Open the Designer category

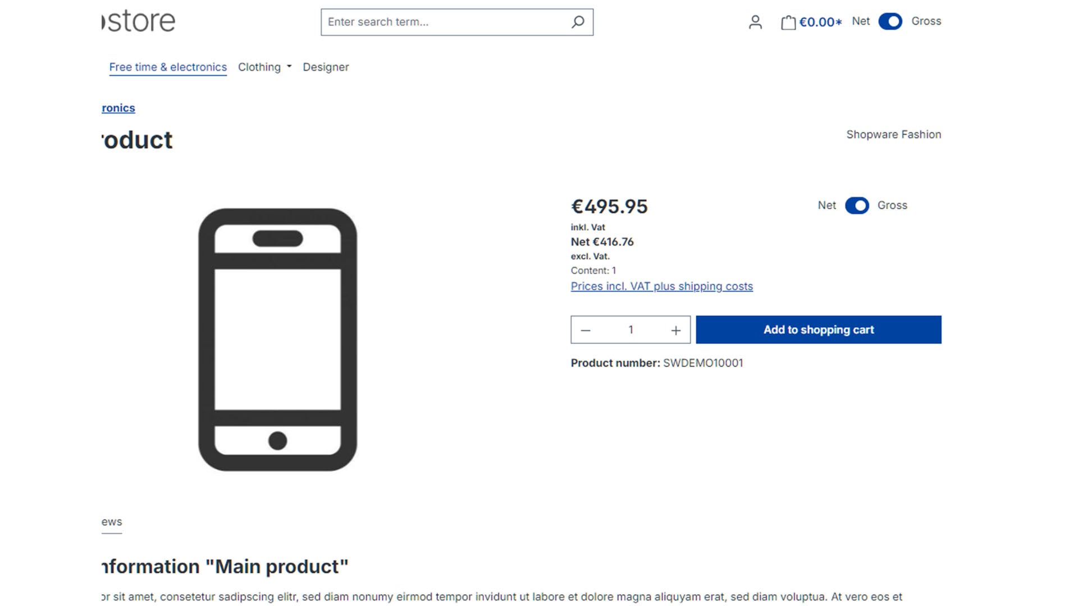(326, 67)
